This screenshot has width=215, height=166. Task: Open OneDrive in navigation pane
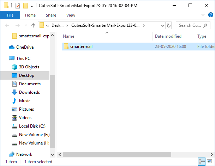pyautogui.click(x=25, y=47)
